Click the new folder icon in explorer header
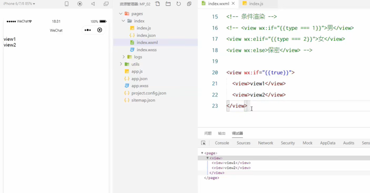The width and height of the screenshot is (370, 193). pos(168,4)
